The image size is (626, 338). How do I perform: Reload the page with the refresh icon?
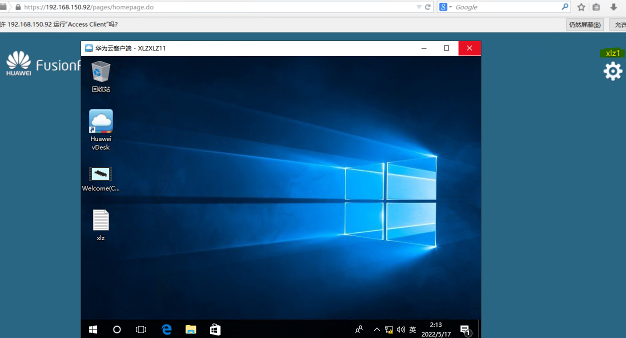coord(428,7)
